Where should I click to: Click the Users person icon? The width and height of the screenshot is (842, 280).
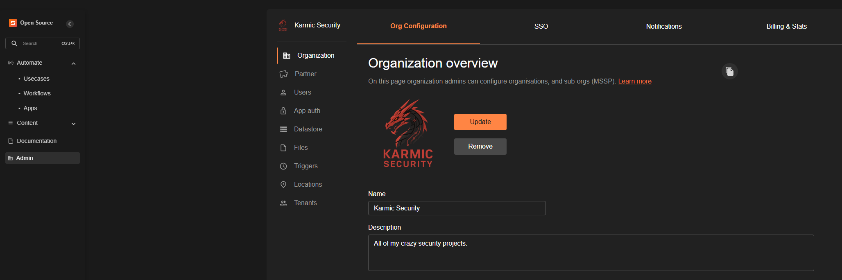click(x=283, y=93)
